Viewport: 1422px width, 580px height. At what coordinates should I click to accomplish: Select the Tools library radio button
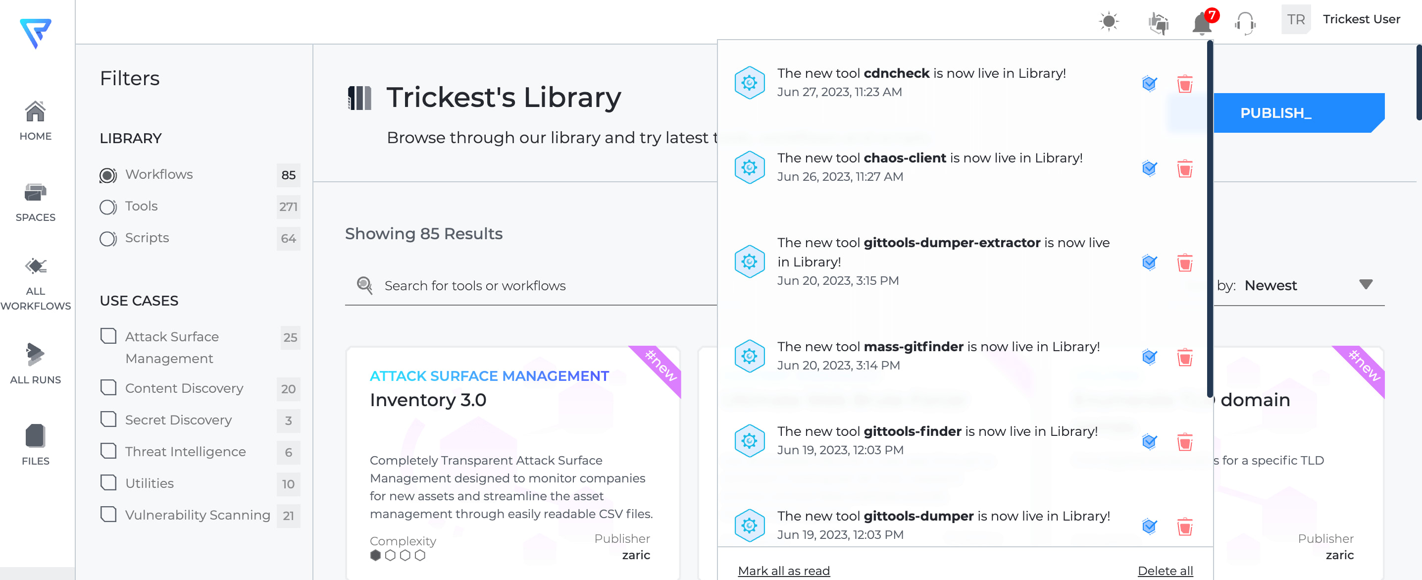107,207
